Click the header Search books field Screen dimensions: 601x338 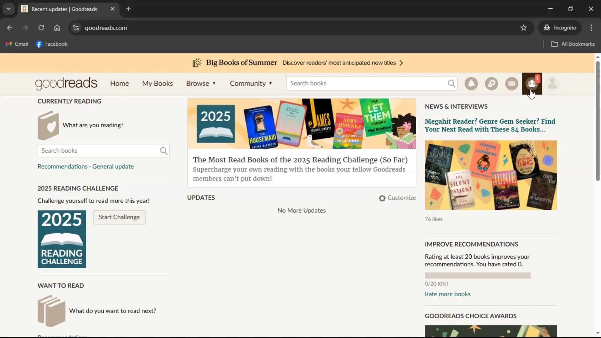tap(366, 84)
